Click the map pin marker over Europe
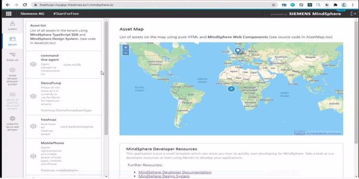 pyautogui.click(x=238, y=52)
